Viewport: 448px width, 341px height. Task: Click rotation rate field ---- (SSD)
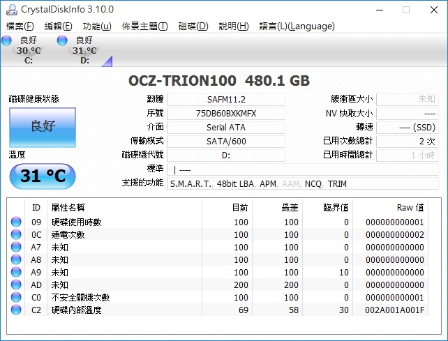tap(408, 128)
